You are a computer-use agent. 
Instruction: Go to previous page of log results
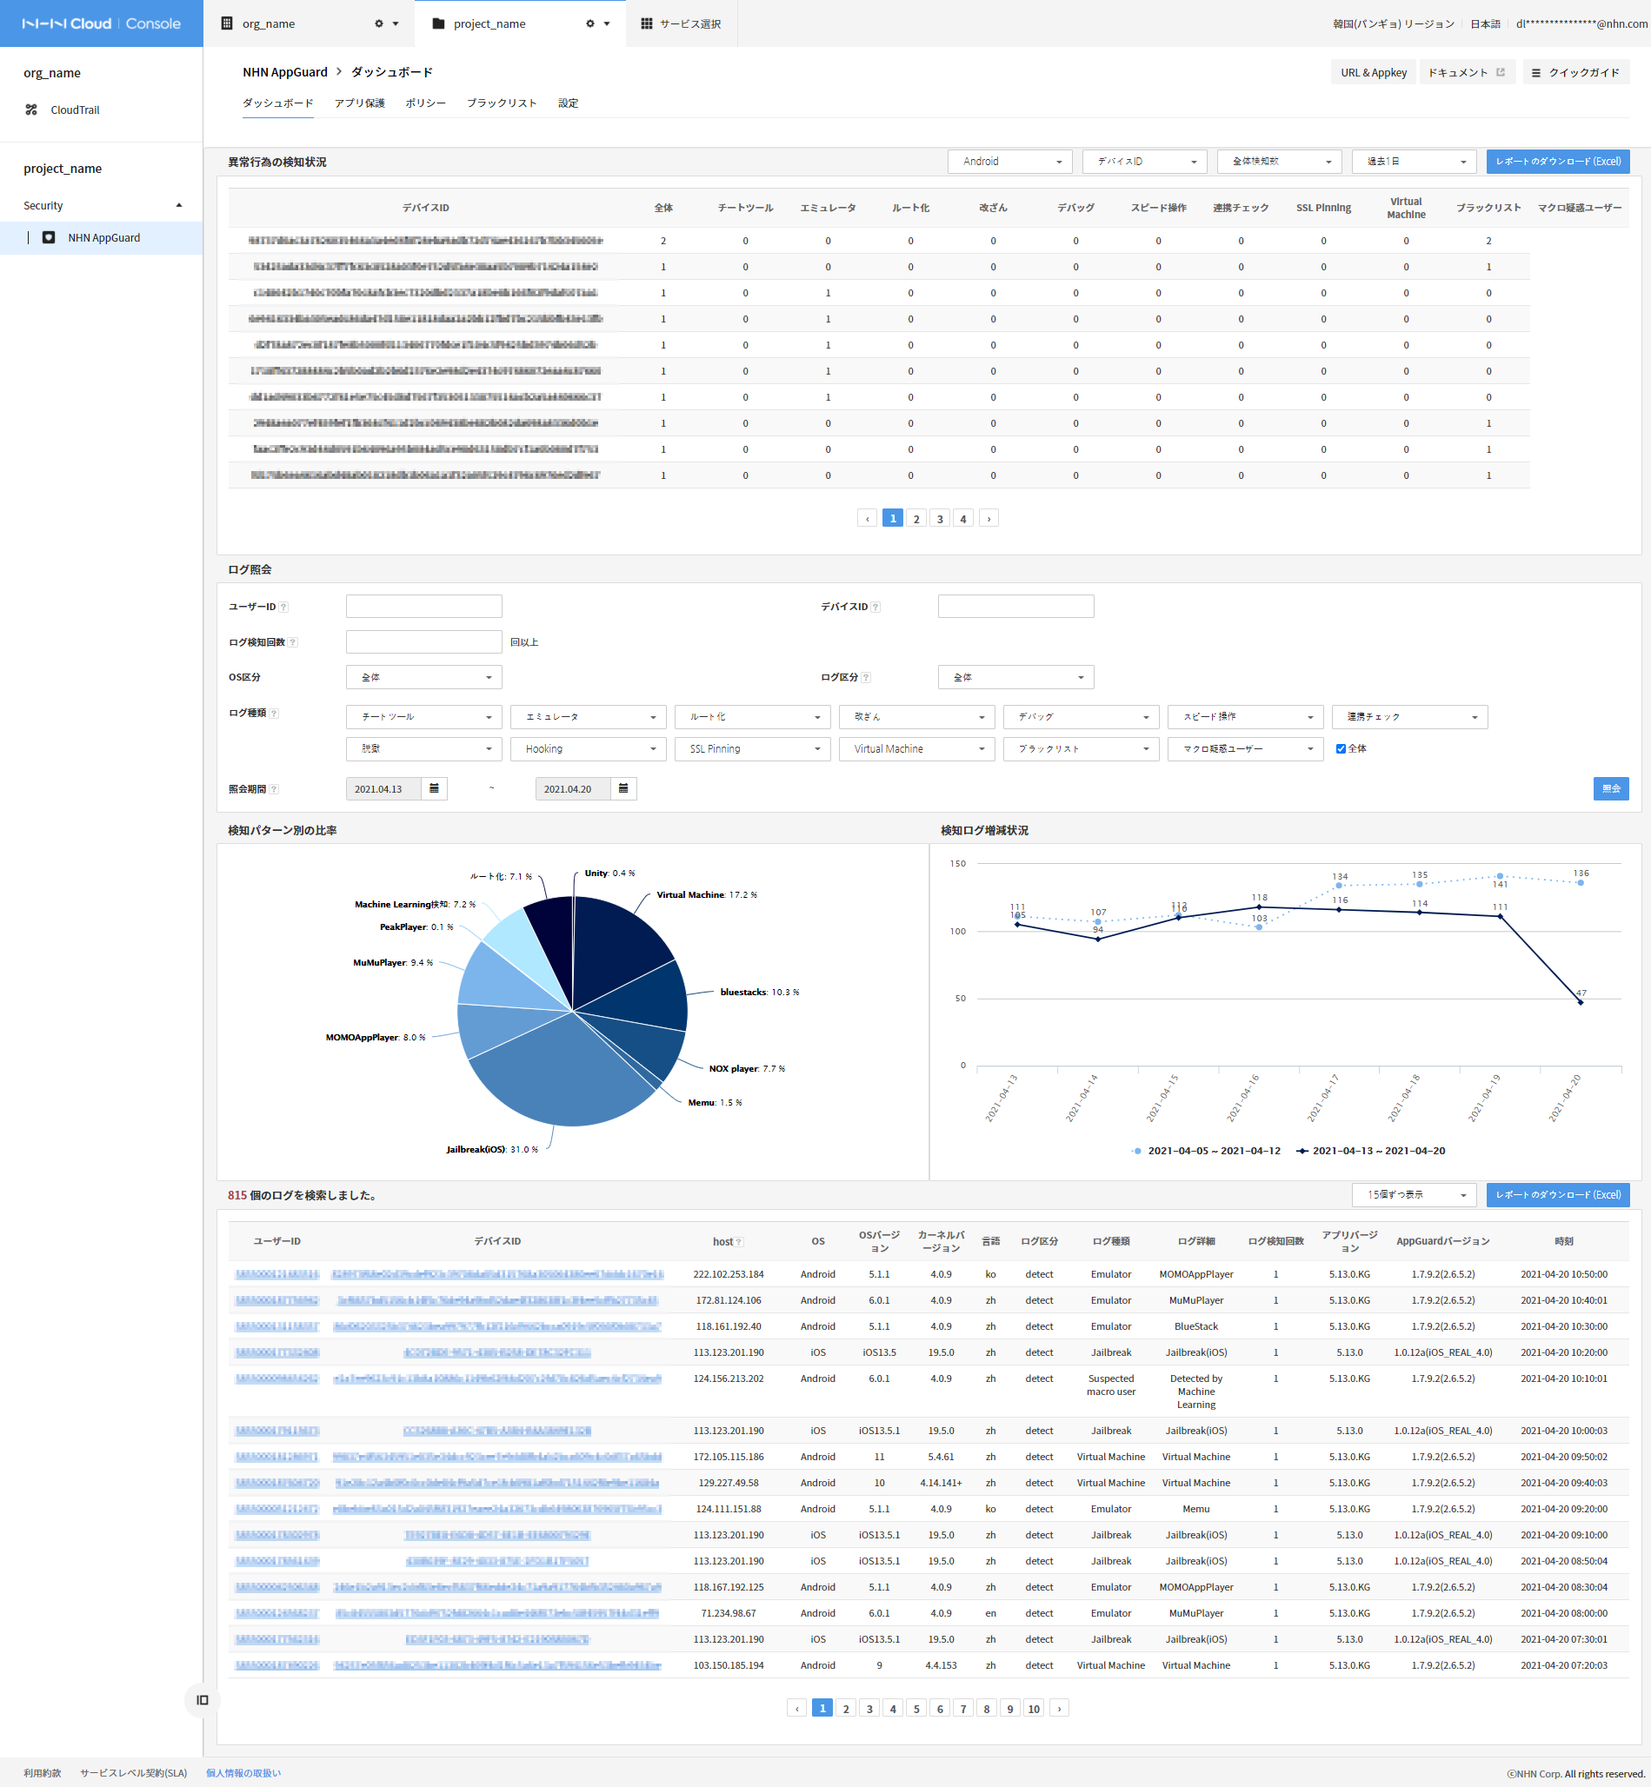click(x=797, y=1709)
